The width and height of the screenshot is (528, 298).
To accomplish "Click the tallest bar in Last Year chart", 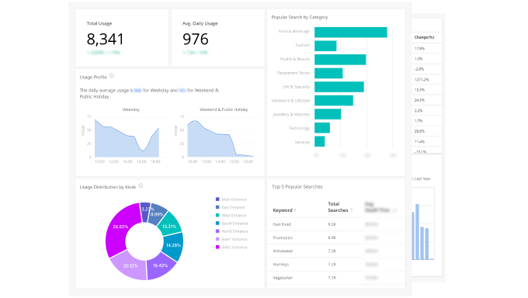I will point(417,232).
